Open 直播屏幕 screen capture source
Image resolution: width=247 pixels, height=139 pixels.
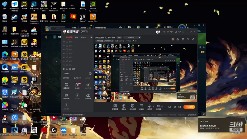(x=115, y=107)
